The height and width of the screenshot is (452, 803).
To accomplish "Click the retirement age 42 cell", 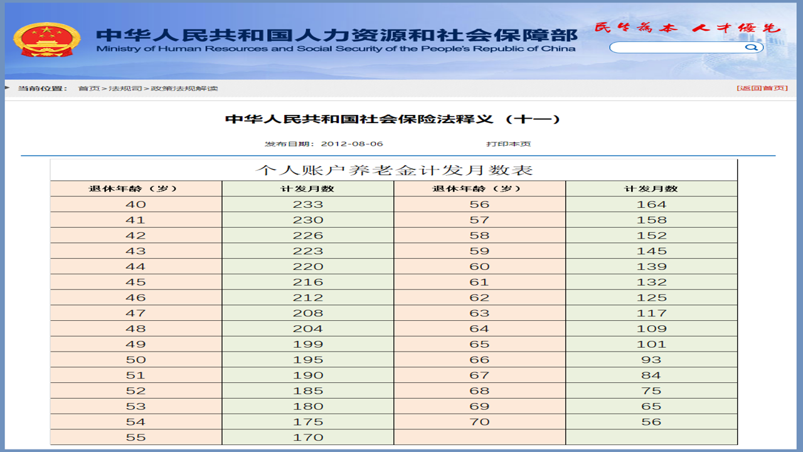I will 136,235.
